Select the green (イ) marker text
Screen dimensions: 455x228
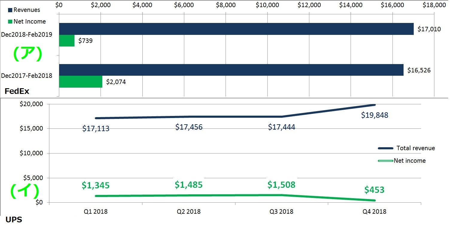[x=25, y=191]
